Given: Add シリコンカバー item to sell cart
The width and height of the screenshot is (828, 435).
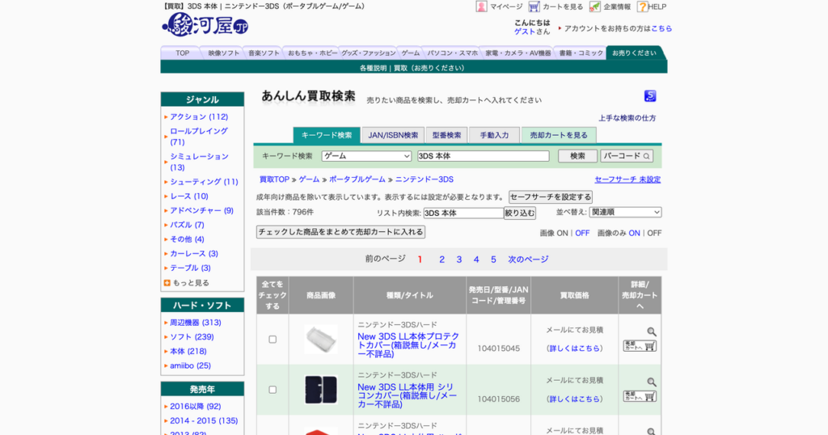Looking at the screenshot, I should point(640,396).
